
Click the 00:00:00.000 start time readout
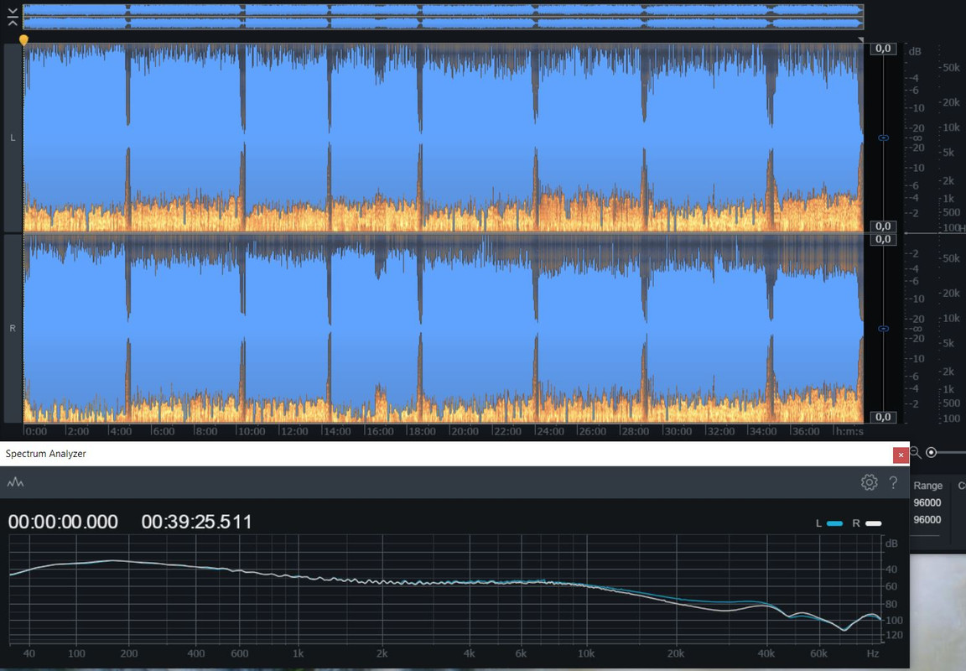click(63, 522)
